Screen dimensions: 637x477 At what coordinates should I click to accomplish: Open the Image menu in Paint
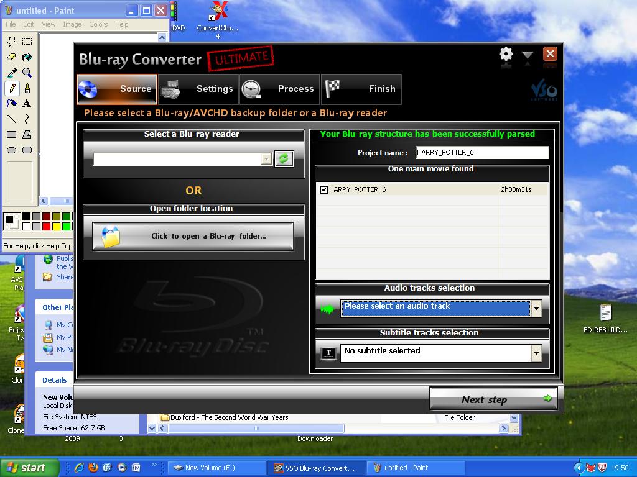(x=72, y=24)
